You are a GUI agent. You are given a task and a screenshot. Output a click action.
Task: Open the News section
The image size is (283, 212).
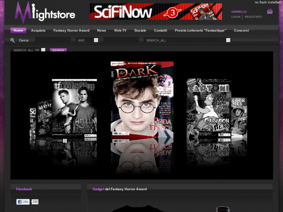pyautogui.click(x=102, y=30)
